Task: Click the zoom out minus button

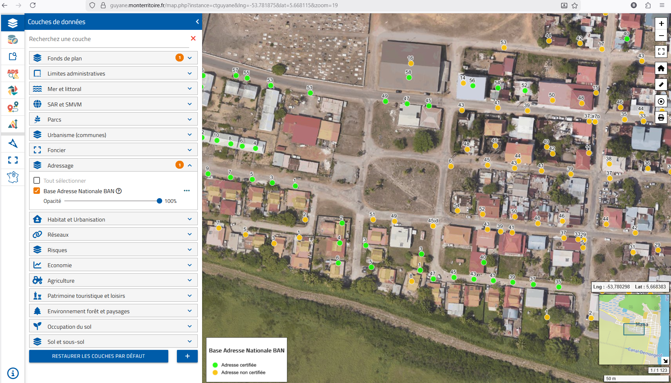Action: (661, 36)
